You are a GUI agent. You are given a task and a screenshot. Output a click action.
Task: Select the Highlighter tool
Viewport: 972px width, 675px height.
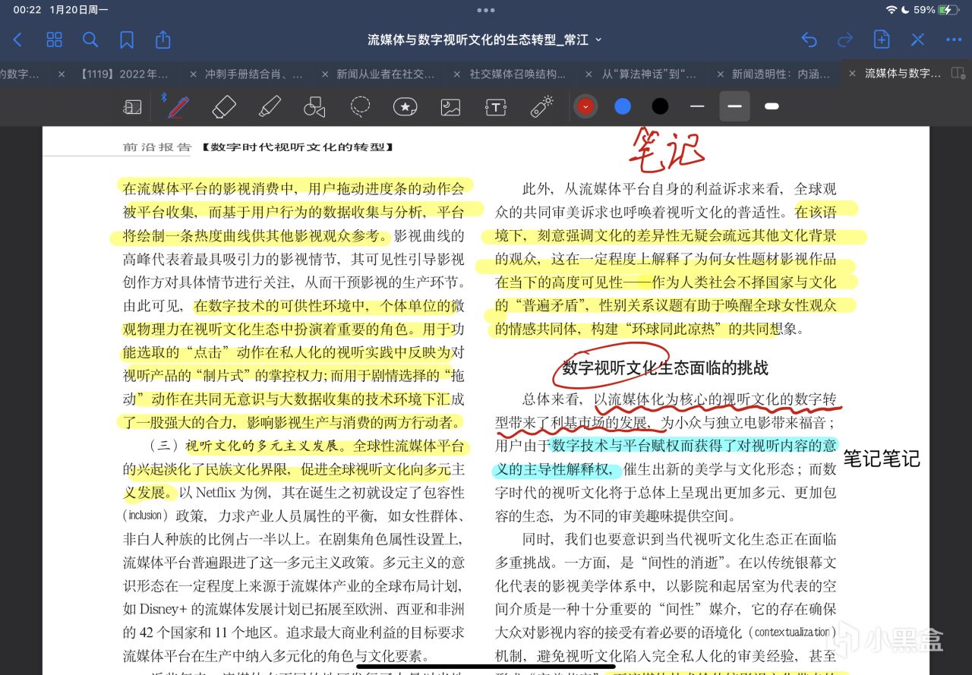[270, 106]
